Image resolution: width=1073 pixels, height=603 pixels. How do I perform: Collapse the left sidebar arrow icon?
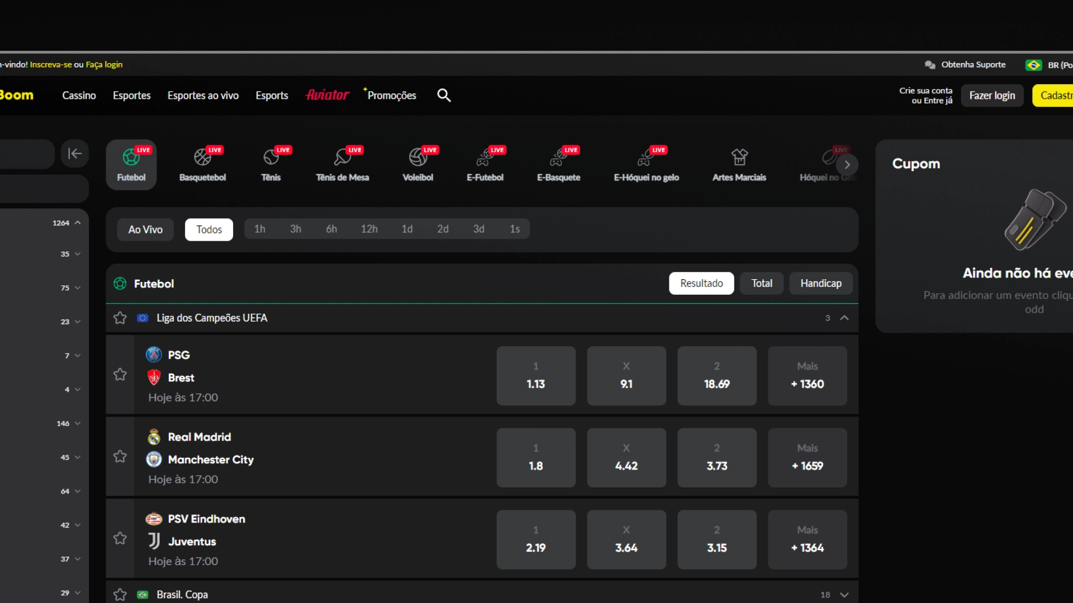click(75, 154)
